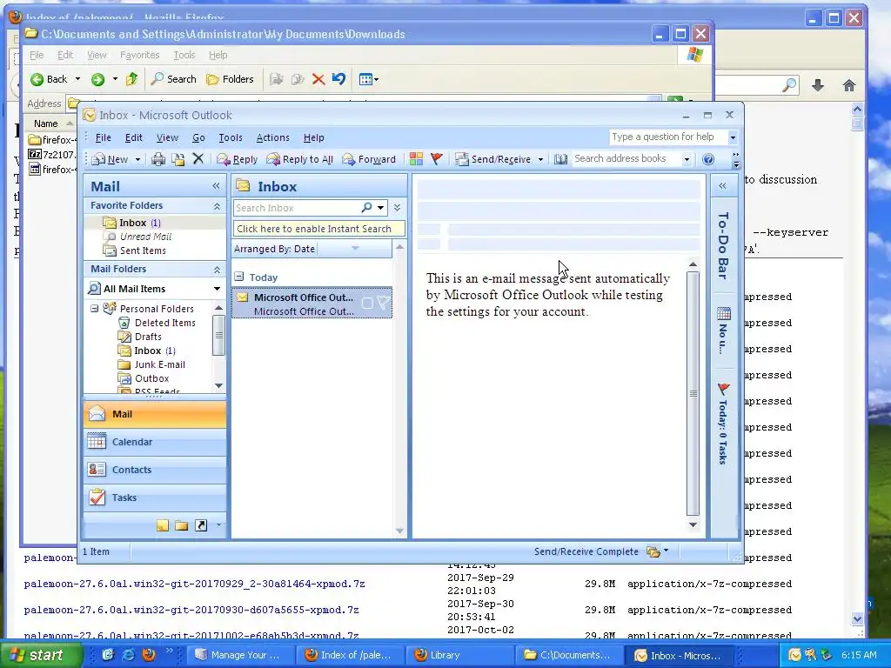Click Folders button in Downloads Explorer window
This screenshot has width=891, height=668.
point(230,79)
